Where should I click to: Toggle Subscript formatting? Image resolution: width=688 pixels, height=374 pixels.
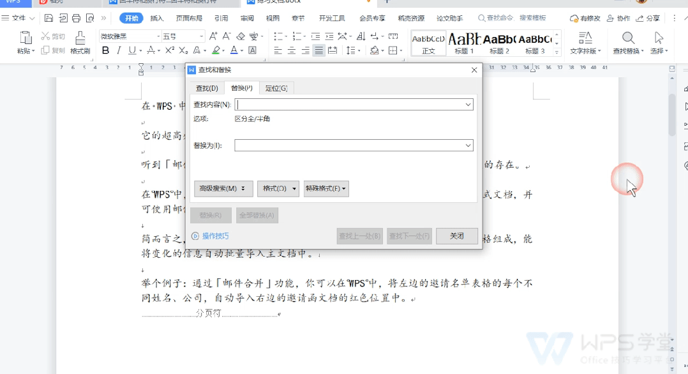pyautogui.click(x=183, y=50)
